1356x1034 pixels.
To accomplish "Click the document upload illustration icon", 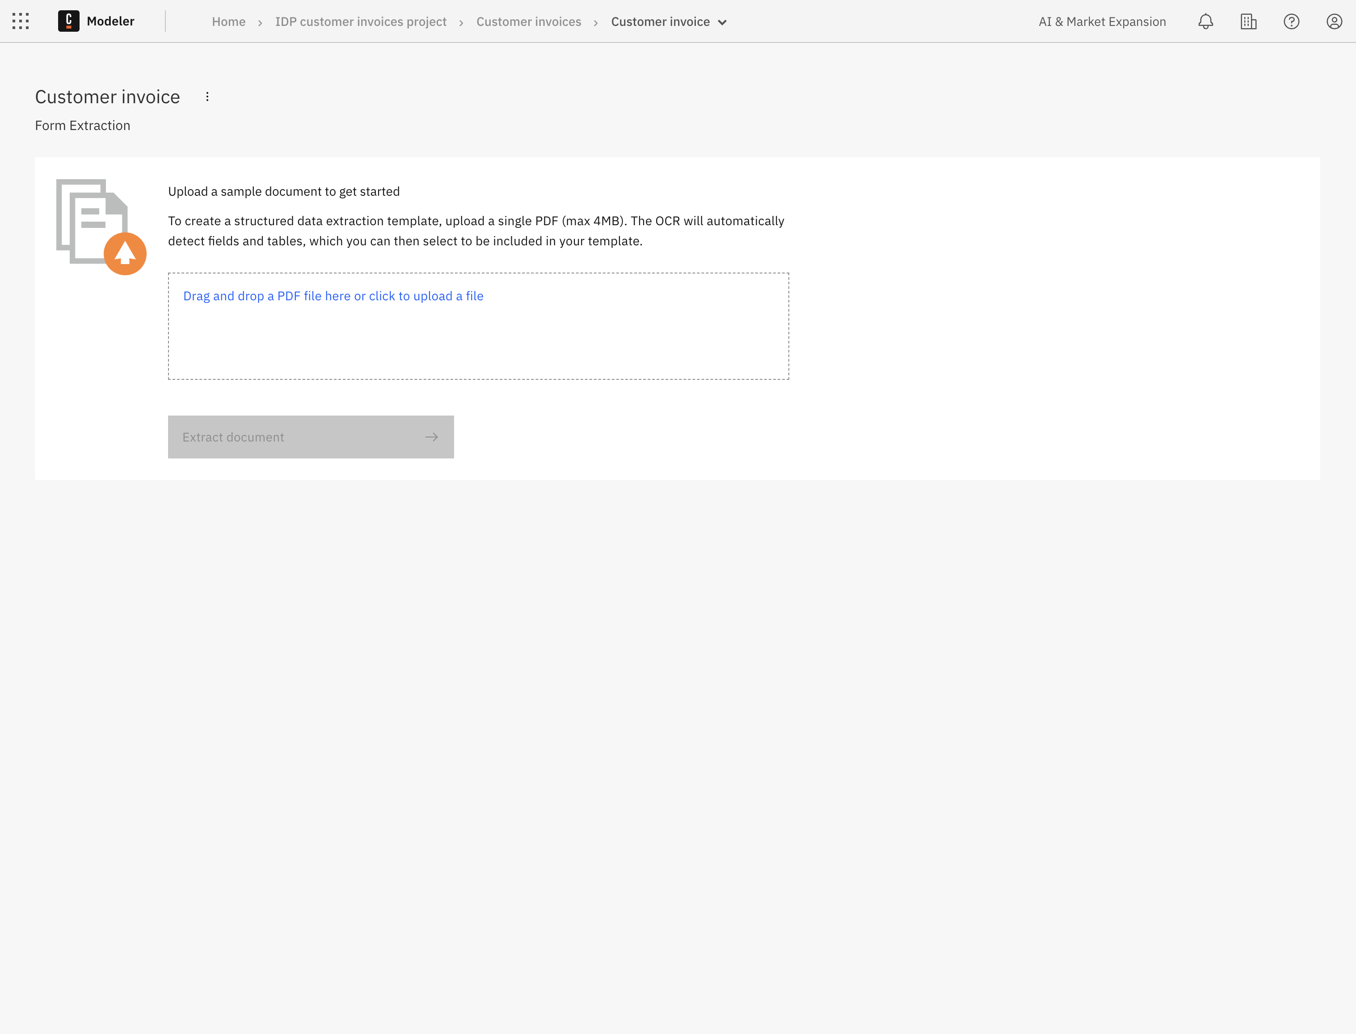I will [x=101, y=227].
